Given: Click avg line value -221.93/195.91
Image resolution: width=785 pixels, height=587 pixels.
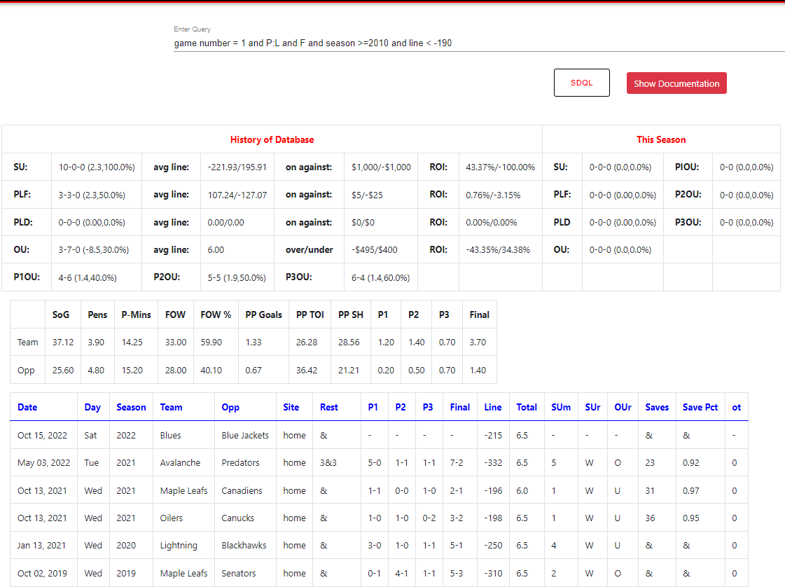Looking at the screenshot, I should pos(237,167).
